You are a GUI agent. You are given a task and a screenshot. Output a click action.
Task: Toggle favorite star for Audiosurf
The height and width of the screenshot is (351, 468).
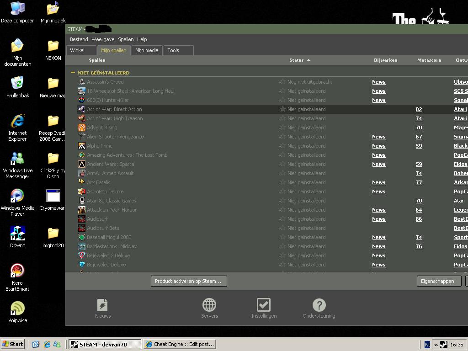(x=282, y=219)
